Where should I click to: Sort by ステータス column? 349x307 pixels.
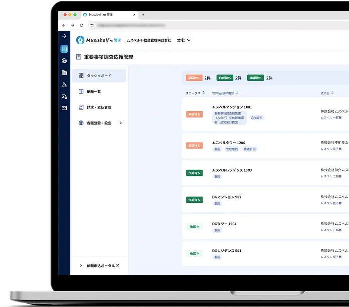tap(195, 93)
